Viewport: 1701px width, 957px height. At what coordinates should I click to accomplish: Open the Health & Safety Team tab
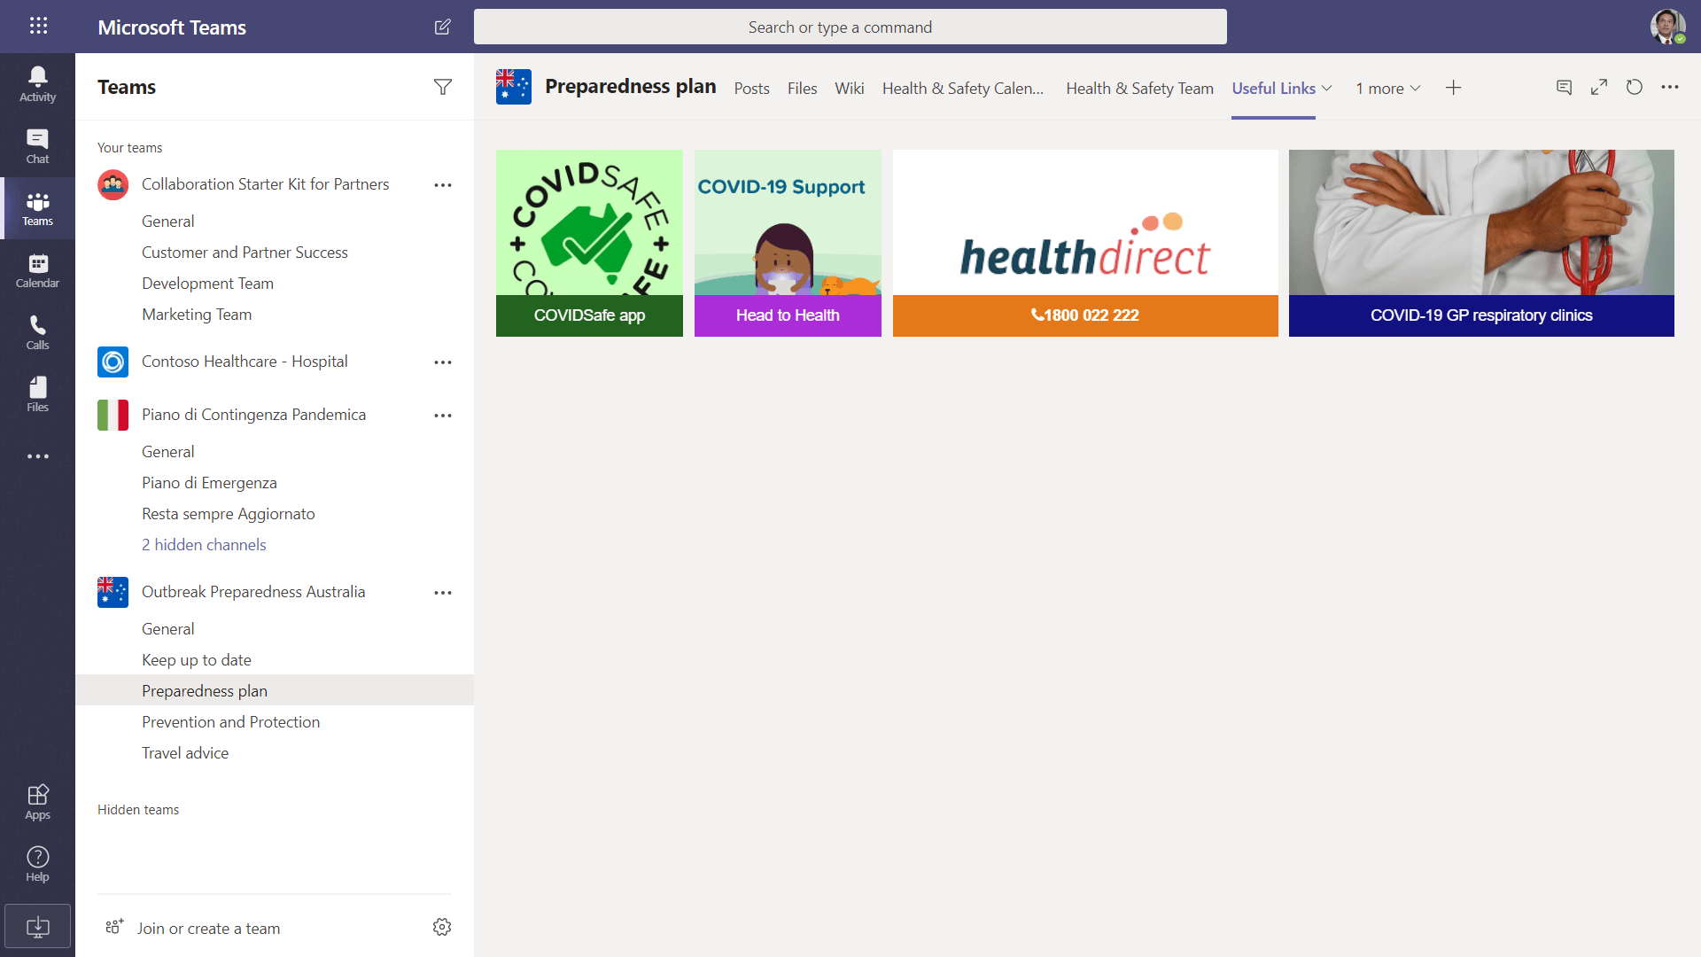click(x=1139, y=89)
